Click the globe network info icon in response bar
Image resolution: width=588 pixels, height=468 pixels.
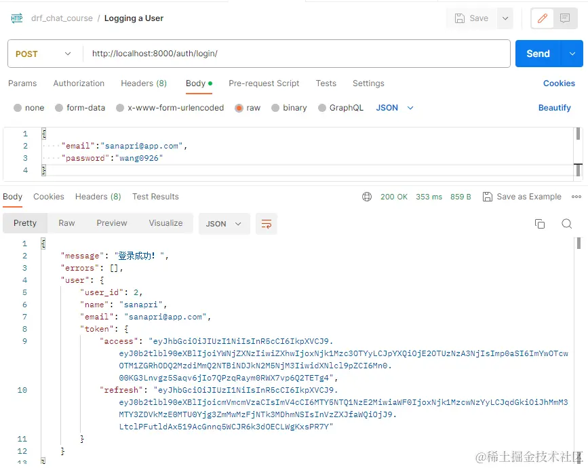(x=367, y=197)
